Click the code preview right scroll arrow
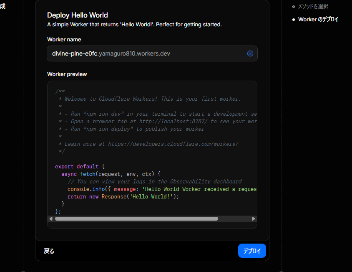Screen dimensions: 352x272 click(x=254, y=219)
